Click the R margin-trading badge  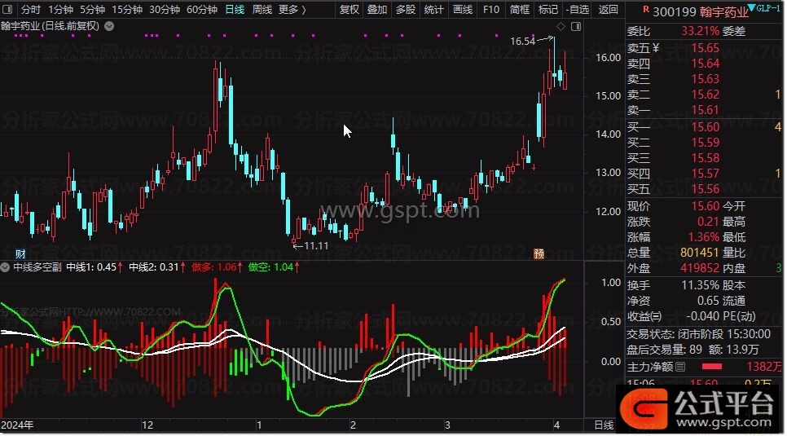646,9
